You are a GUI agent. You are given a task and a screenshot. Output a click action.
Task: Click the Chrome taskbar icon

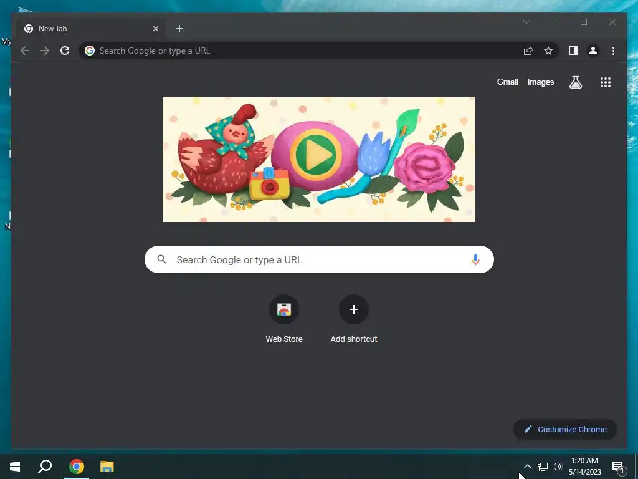click(76, 467)
